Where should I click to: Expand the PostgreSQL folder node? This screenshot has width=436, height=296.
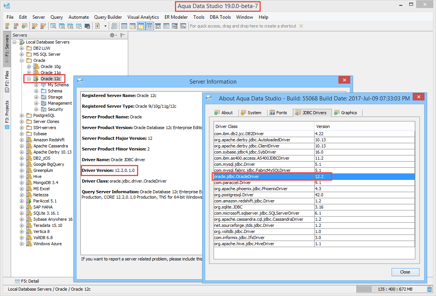[x=21, y=115]
